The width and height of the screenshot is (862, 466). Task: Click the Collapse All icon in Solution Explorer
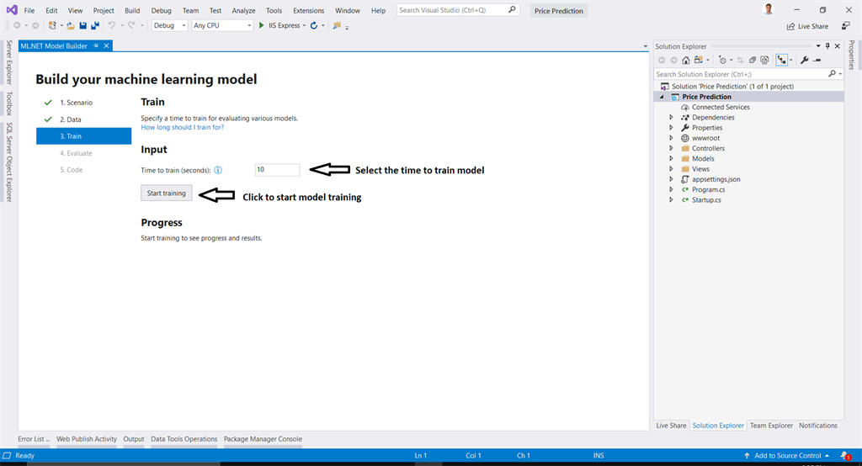pos(753,60)
